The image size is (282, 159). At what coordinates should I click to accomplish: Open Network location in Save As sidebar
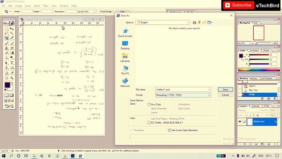(x=125, y=83)
